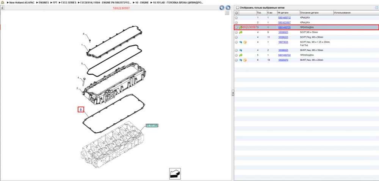Viewport: 379px width, 181px height.
Task: Click blue arrow in the 16586025 row
Action: click(241, 51)
